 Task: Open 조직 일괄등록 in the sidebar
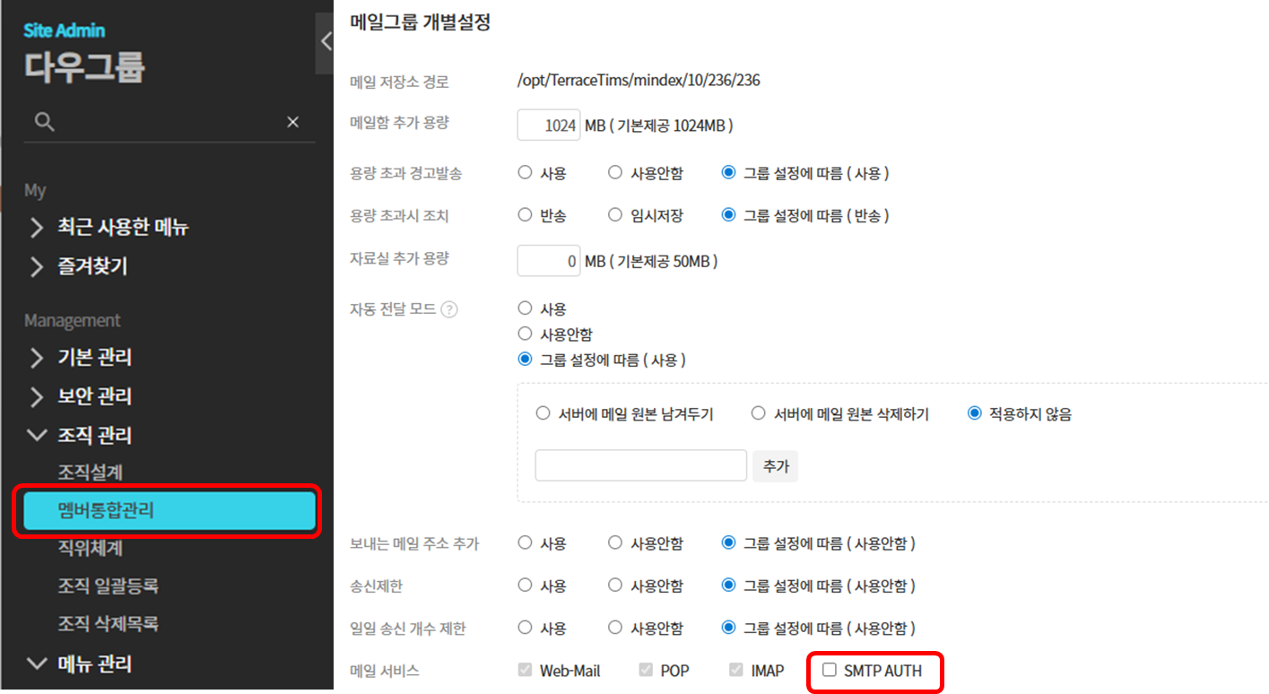coord(108,586)
